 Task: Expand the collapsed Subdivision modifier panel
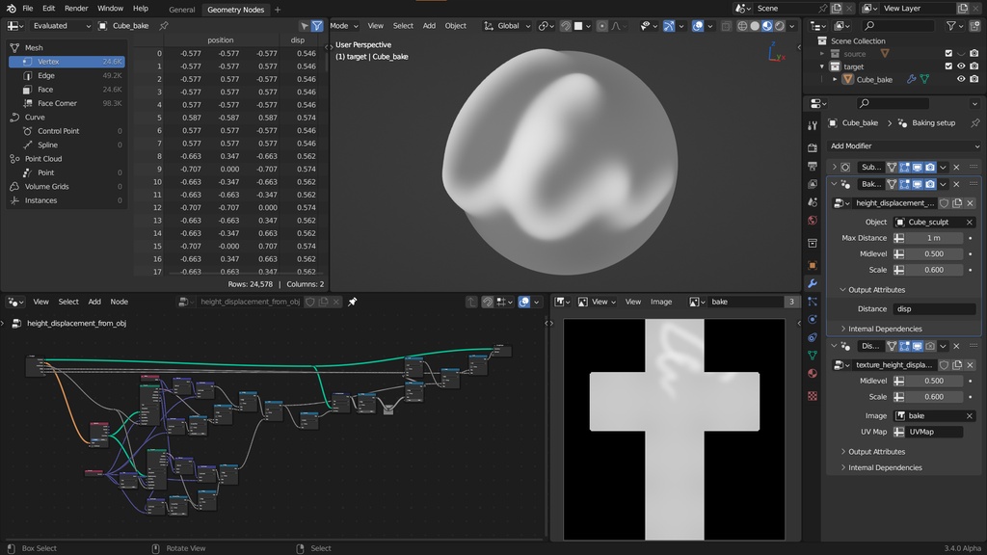(835, 167)
